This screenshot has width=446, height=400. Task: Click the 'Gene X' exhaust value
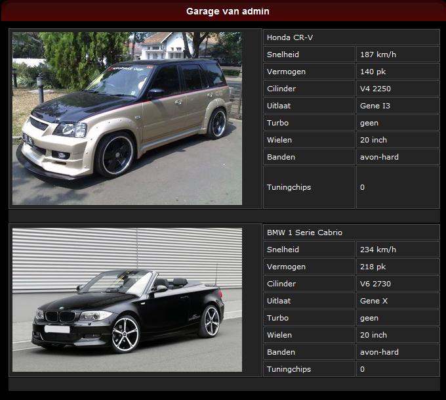pos(374,301)
